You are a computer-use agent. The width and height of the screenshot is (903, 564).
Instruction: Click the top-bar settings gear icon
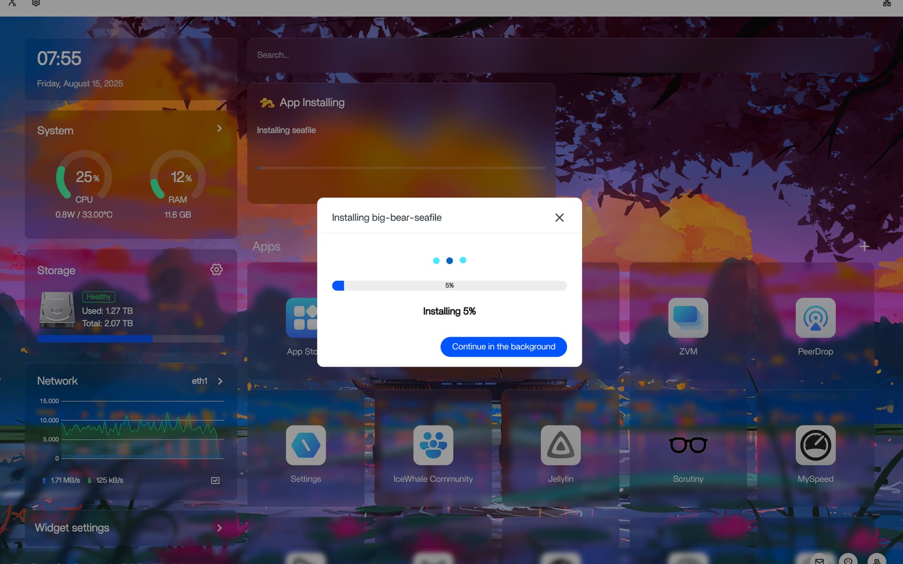pos(36,3)
